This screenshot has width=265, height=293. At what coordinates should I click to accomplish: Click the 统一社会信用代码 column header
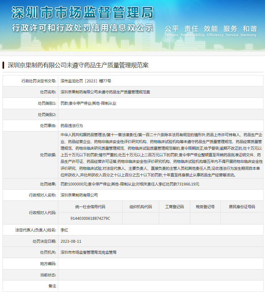(x=90, y=207)
